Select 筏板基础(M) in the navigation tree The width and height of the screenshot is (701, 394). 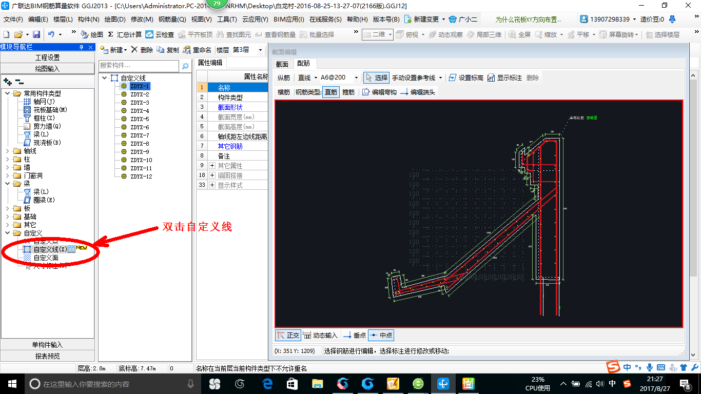pyautogui.click(x=50, y=110)
